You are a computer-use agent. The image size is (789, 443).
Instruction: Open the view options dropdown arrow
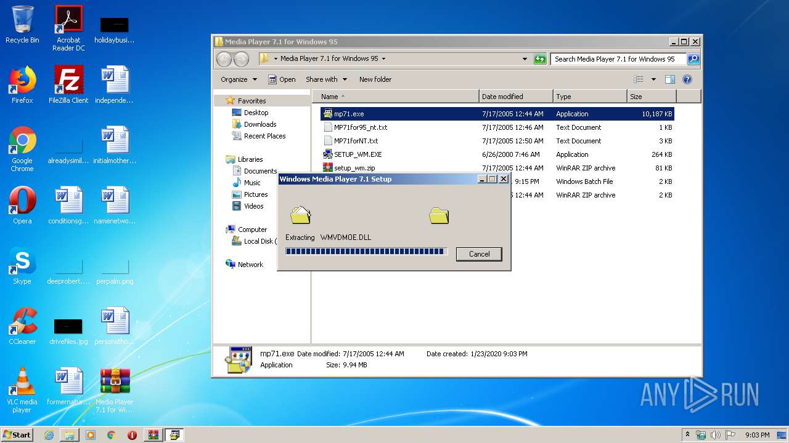click(653, 79)
